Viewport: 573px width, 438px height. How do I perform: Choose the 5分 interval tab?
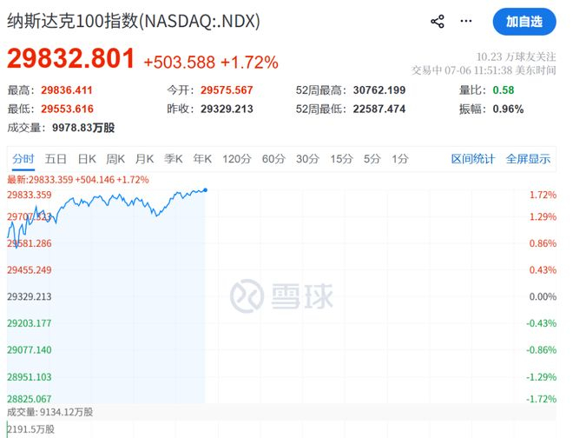[x=372, y=159]
